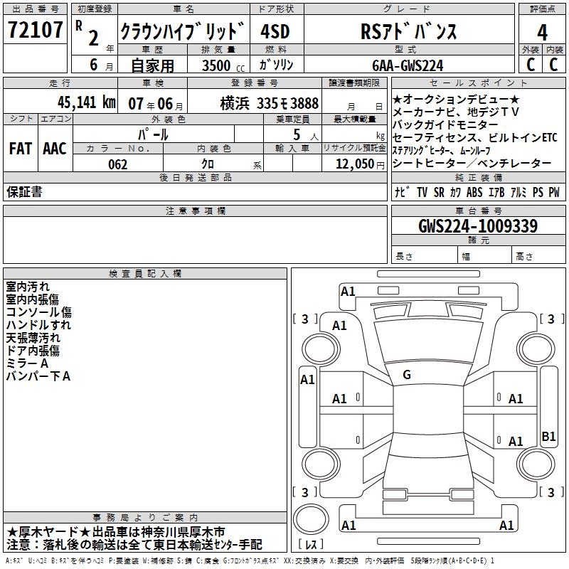
Task: Select the chassis number GWS224-1009339
Action: click(x=478, y=226)
